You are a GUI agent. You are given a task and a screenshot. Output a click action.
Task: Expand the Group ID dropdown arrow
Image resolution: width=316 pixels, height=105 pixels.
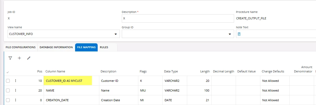pyautogui.click(x=230, y=34)
